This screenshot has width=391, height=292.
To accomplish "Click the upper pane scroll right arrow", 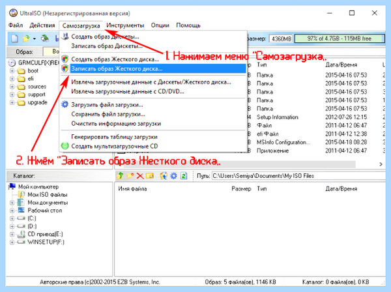I will click(381, 164).
